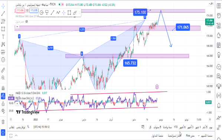Expand the منصة الأسهم dropdown
Screen dimensions: 222x140
click(x=205, y=136)
